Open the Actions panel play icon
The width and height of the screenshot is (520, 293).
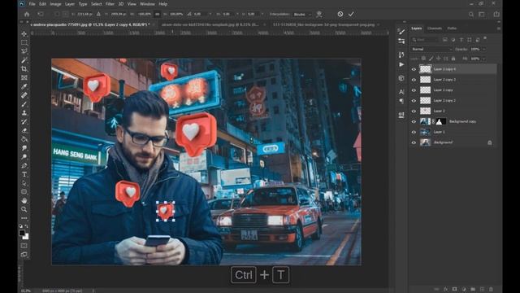pyautogui.click(x=401, y=64)
